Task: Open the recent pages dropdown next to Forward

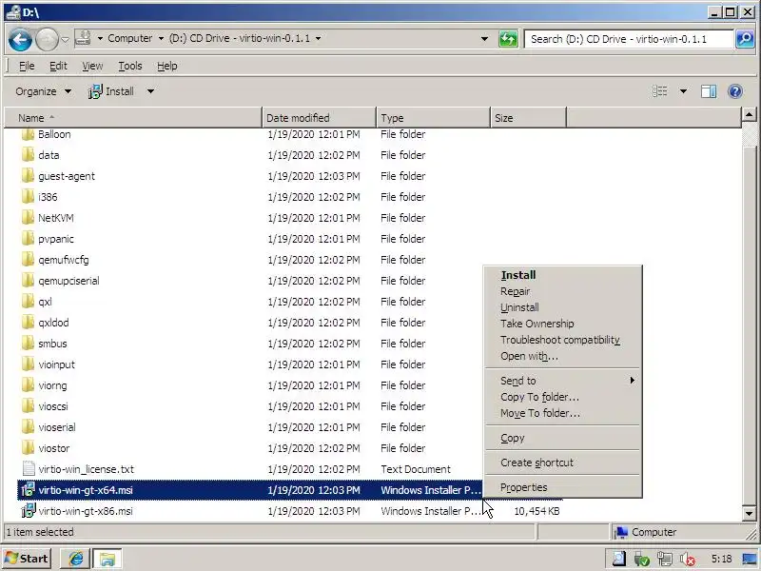Action: click(x=65, y=39)
